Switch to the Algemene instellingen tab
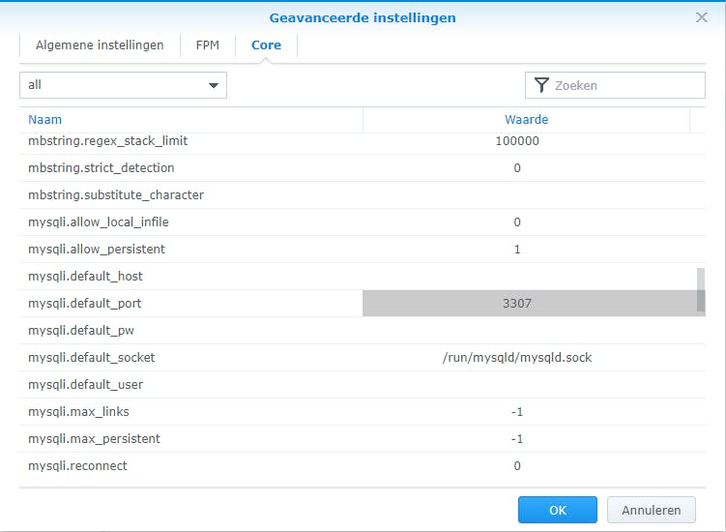 coord(100,45)
